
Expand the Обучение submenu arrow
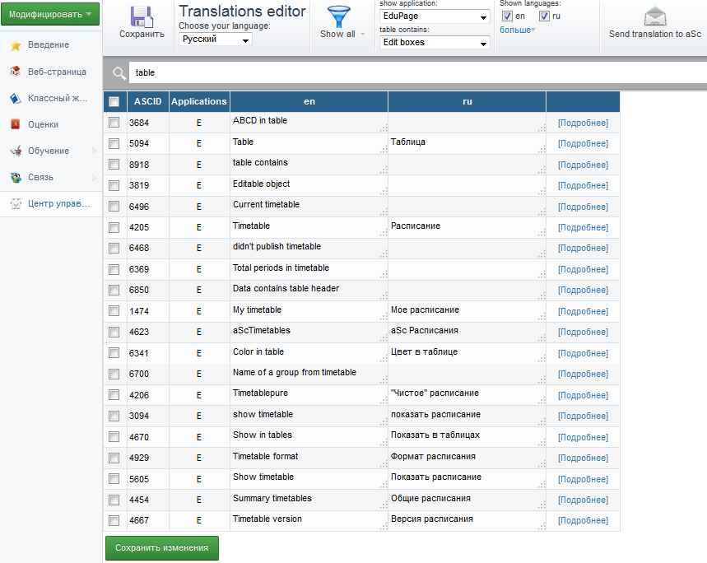click(x=94, y=151)
